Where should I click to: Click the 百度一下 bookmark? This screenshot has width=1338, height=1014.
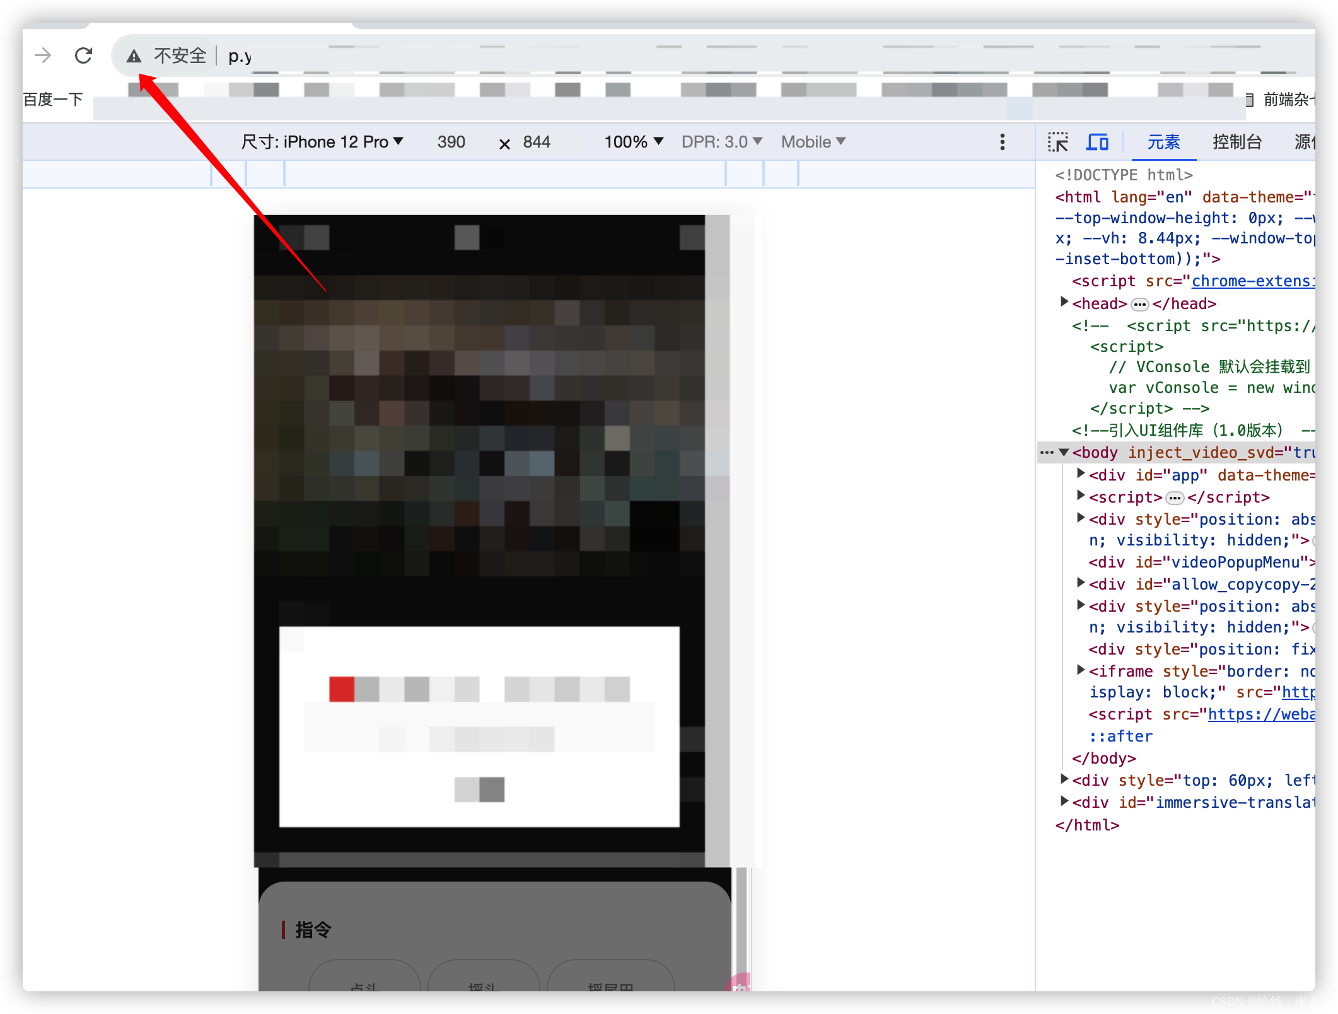coord(53,100)
